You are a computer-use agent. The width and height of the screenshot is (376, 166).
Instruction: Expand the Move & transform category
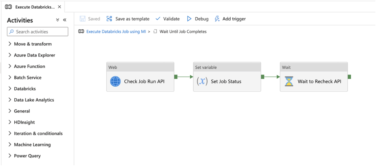(10, 44)
